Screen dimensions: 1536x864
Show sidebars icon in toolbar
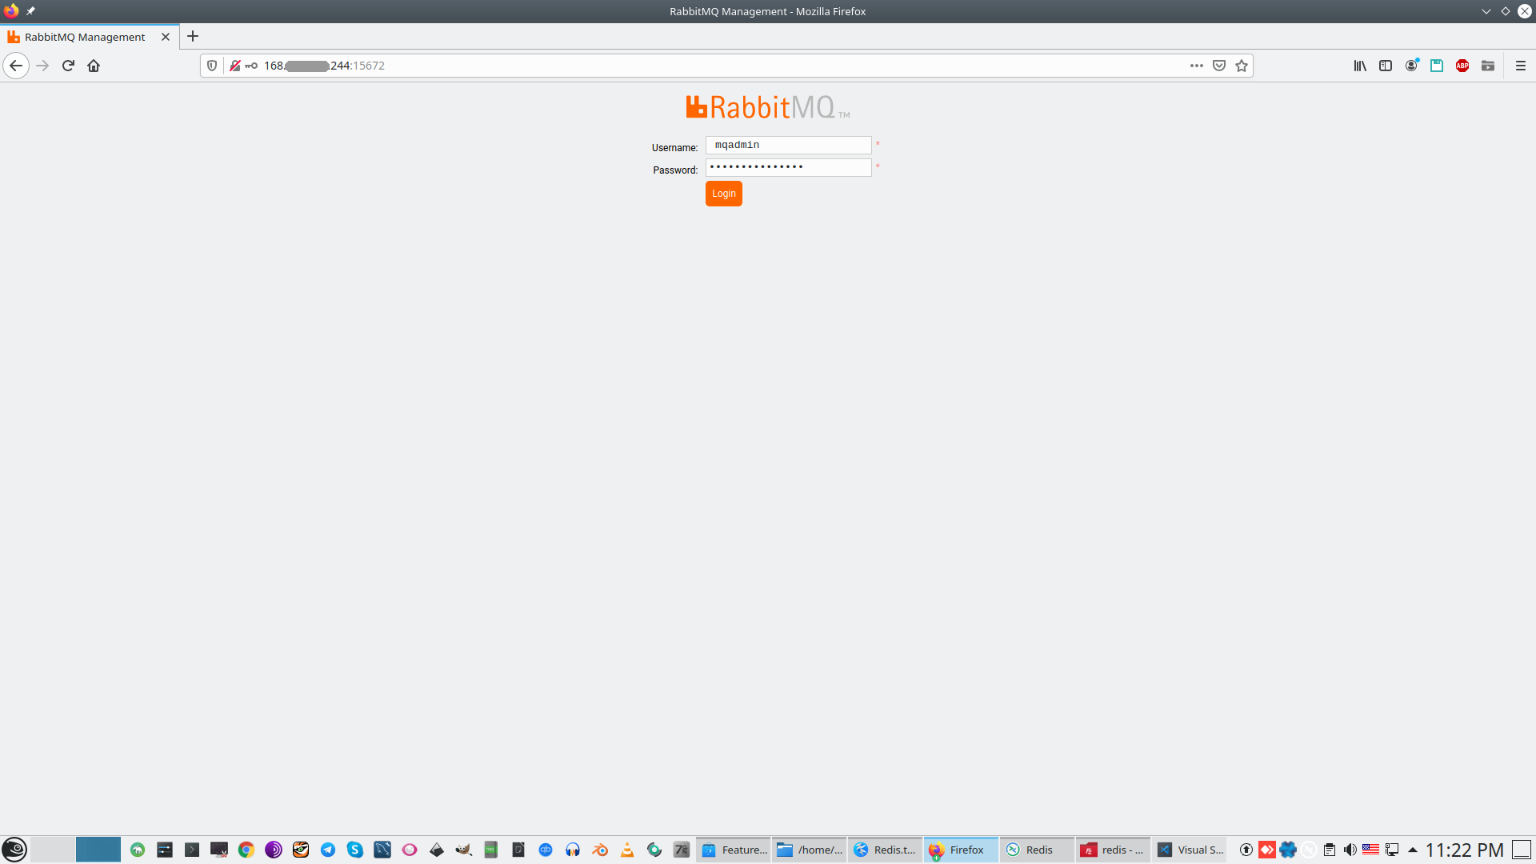[x=1386, y=66]
